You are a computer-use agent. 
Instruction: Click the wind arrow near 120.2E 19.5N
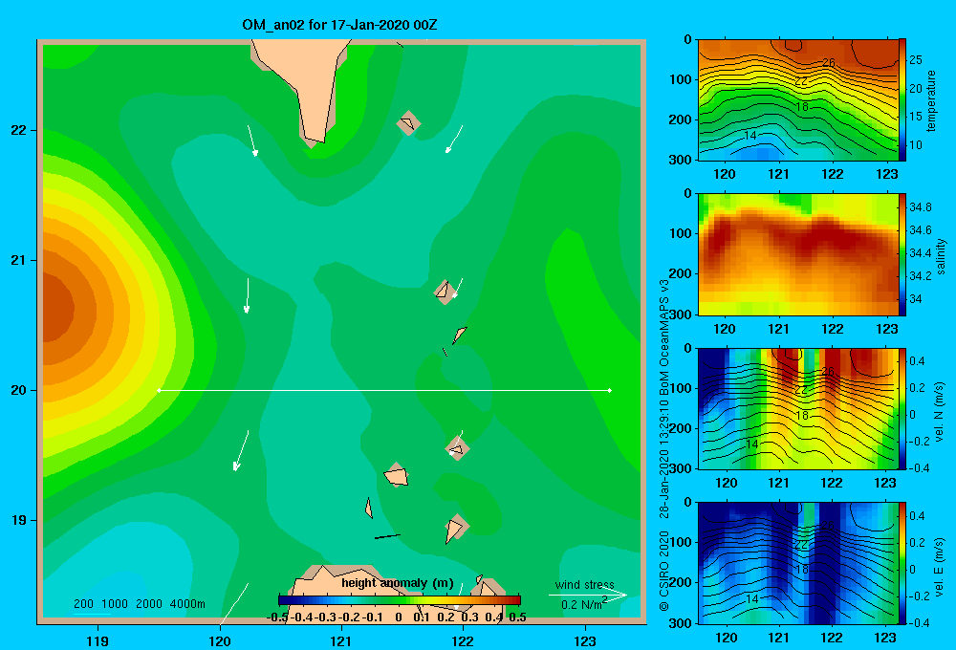[x=241, y=450]
